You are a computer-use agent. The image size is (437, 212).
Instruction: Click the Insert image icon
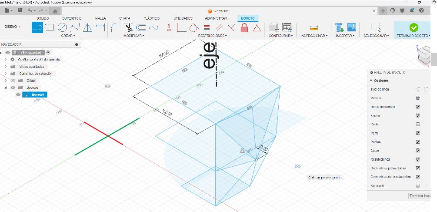(351, 27)
